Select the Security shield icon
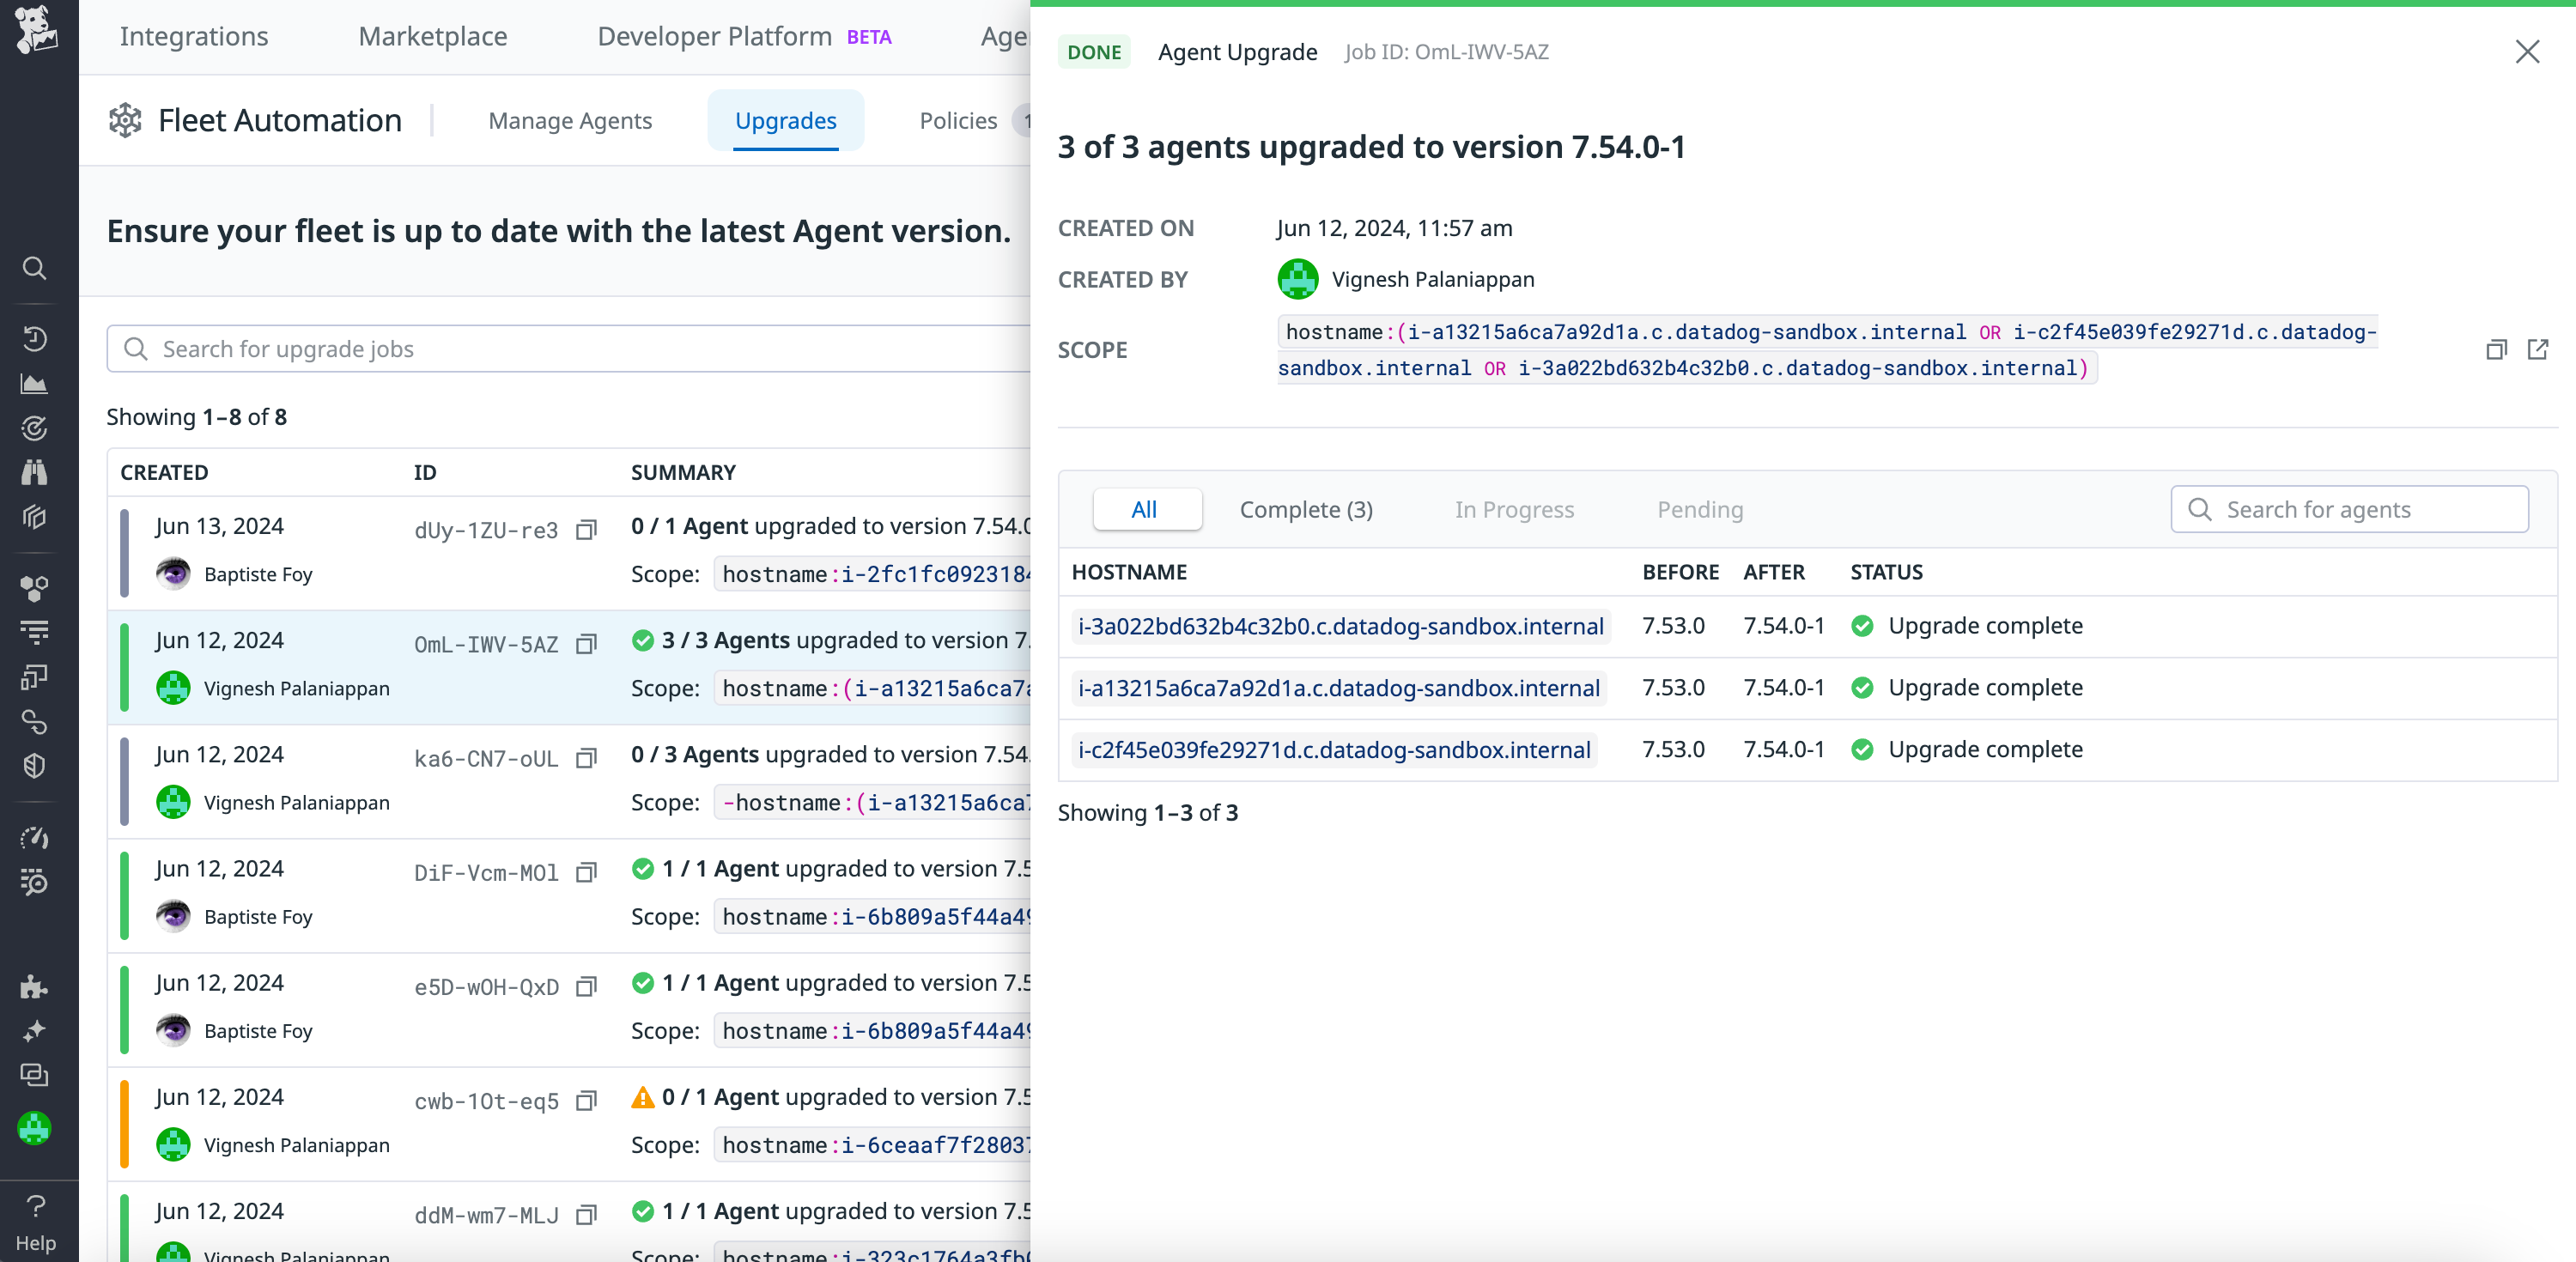Image resolution: width=2576 pixels, height=1262 pixels. tap(35, 765)
